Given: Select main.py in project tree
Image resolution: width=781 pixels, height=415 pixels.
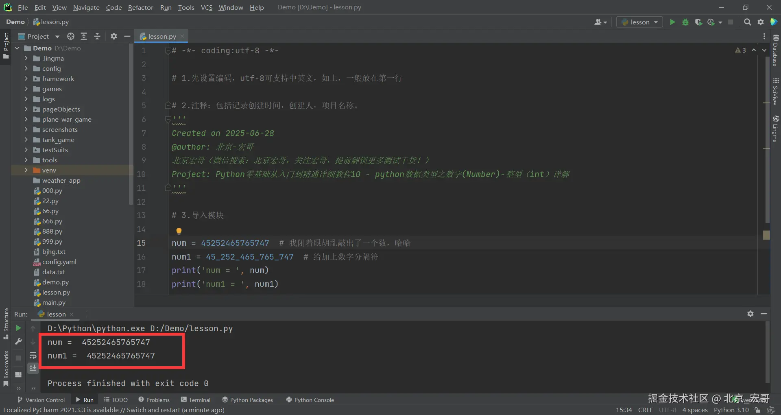Looking at the screenshot, I should (54, 302).
